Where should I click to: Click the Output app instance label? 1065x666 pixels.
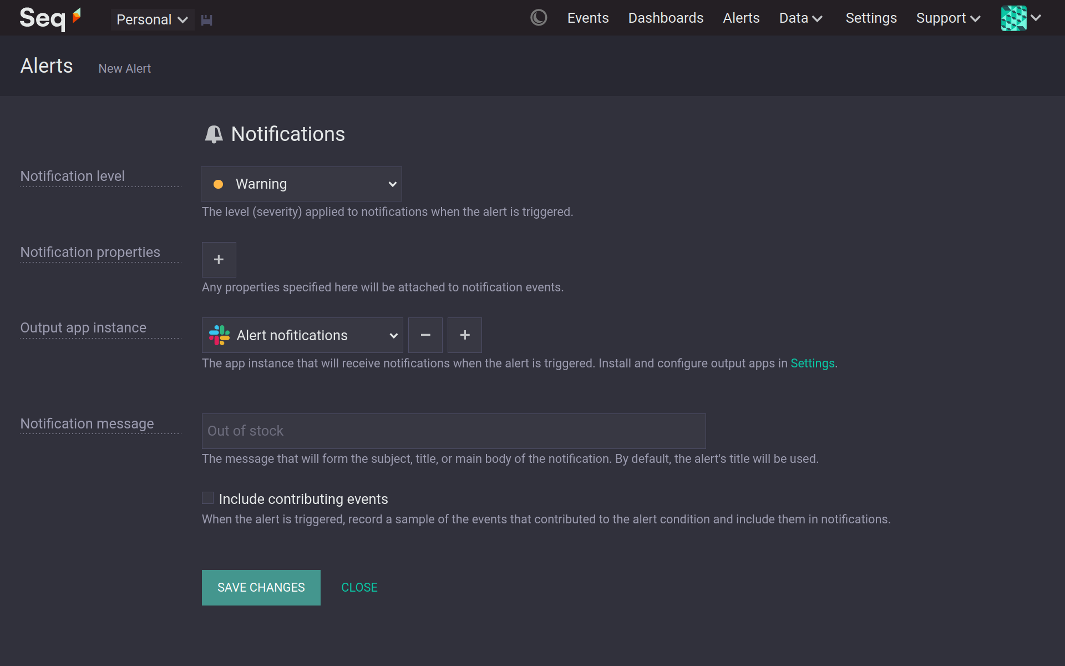click(x=83, y=328)
